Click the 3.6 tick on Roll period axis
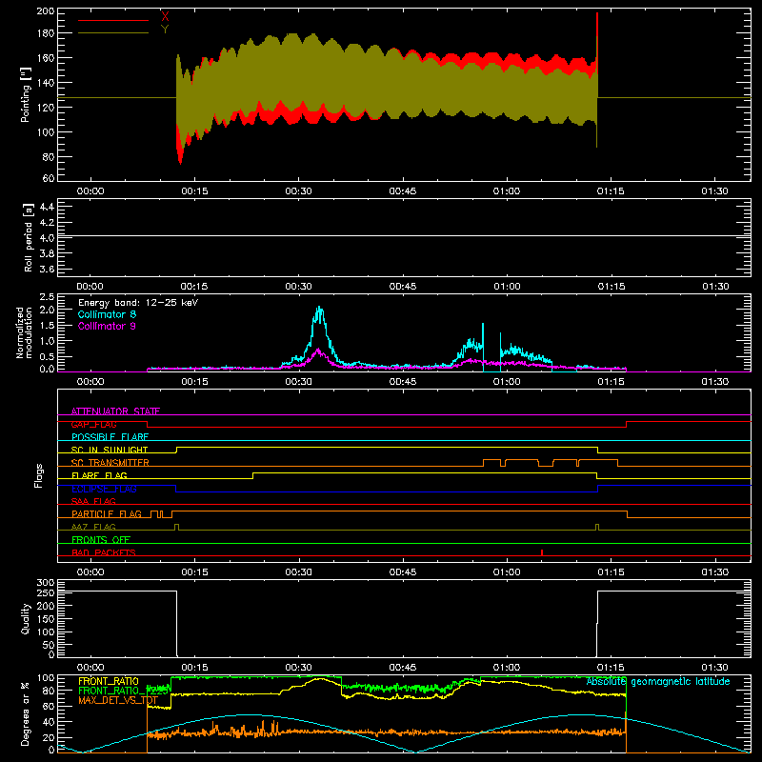The height and width of the screenshot is (762, 762). [x=46, y=269]
